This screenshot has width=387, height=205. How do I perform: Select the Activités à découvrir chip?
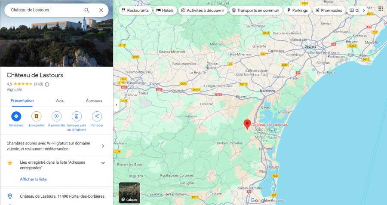pos(203,10)
